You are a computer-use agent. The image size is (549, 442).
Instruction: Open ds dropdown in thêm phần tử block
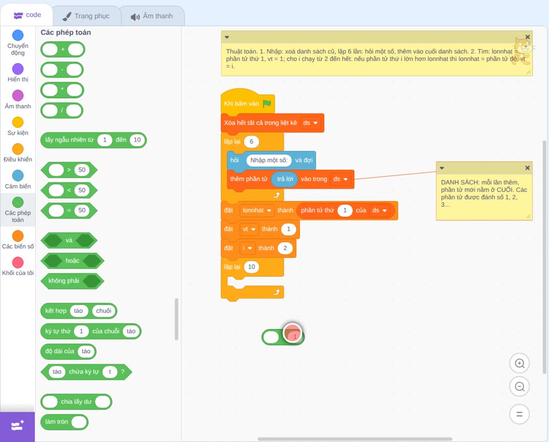pyautogui.click(x=341, y=179)
